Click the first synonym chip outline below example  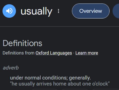coord(44,89)
